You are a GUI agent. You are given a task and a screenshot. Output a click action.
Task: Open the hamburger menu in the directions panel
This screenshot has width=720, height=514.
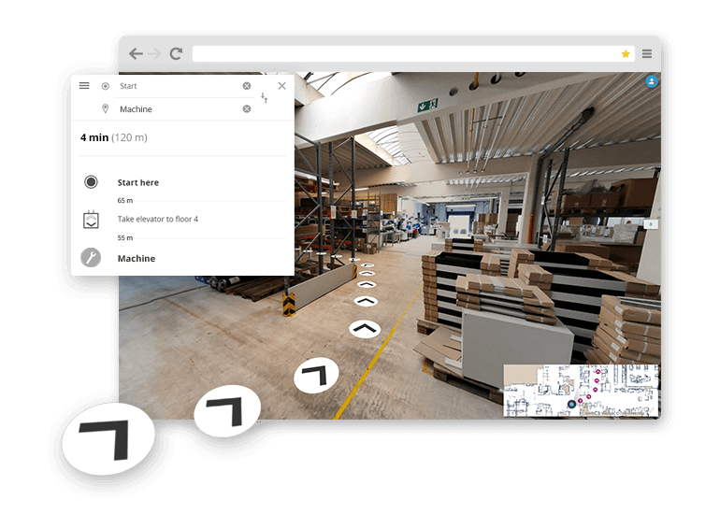pyautogui.click(x=84, y=86)
